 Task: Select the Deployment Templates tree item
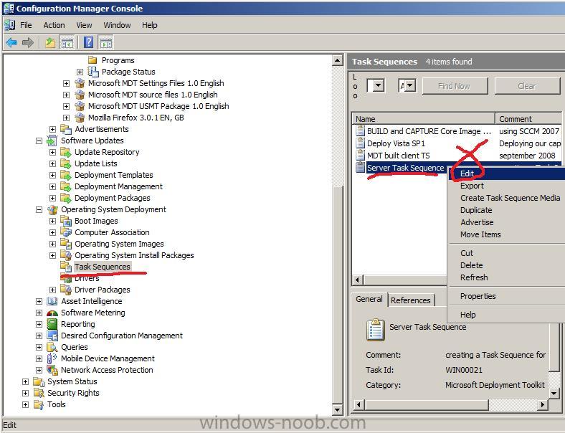113,175
